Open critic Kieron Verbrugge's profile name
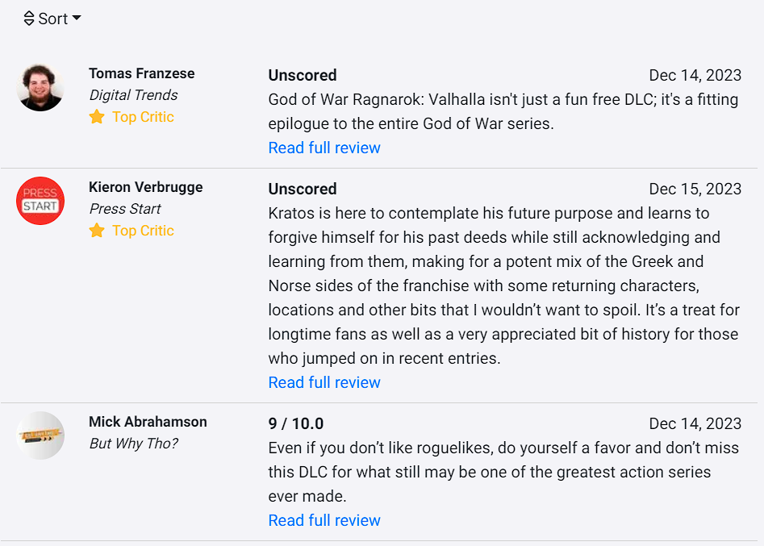 (146, 187)
